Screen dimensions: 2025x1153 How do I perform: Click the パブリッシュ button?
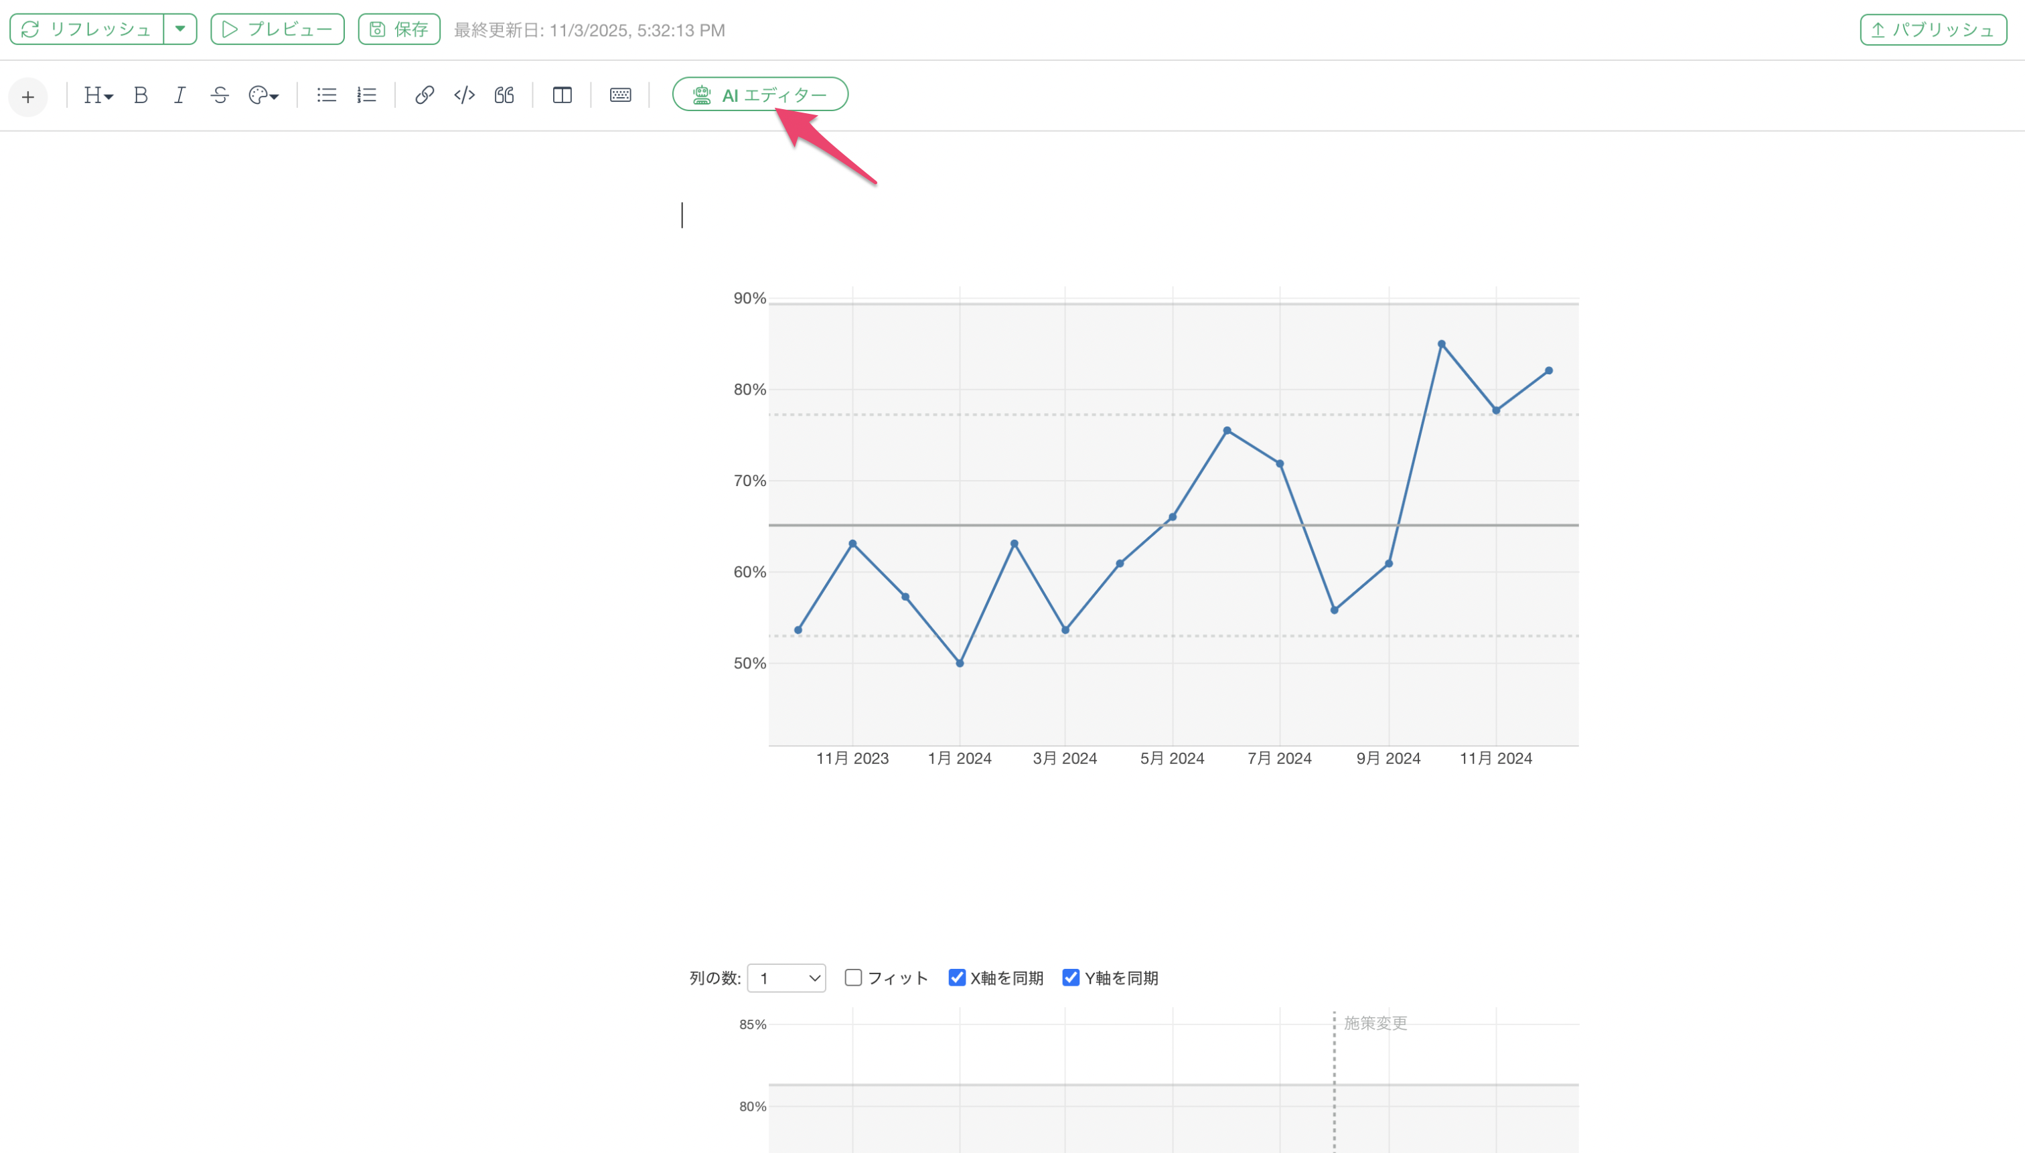tap(1933, 30)
